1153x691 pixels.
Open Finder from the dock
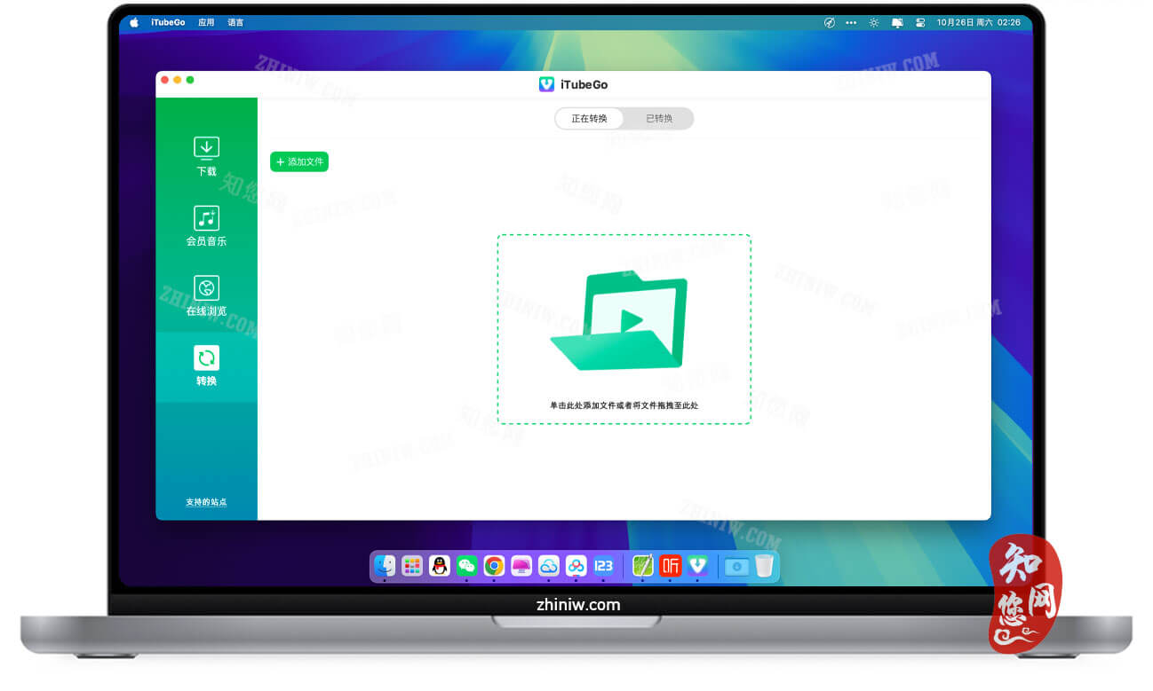[x=385, y=566]
